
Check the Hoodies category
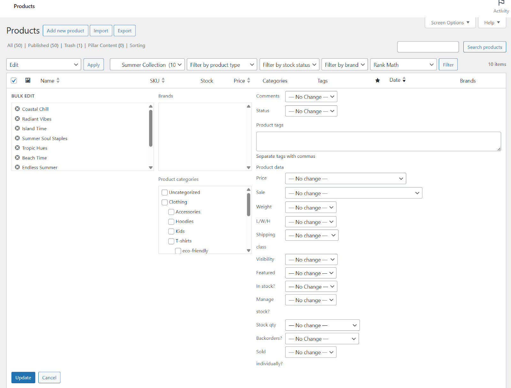pyautogui.click(x=172, y=222)
